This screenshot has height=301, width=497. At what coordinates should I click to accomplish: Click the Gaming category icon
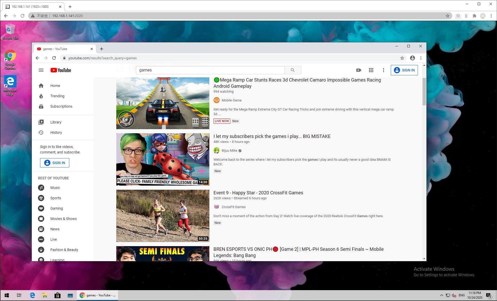tap(41, 208)
